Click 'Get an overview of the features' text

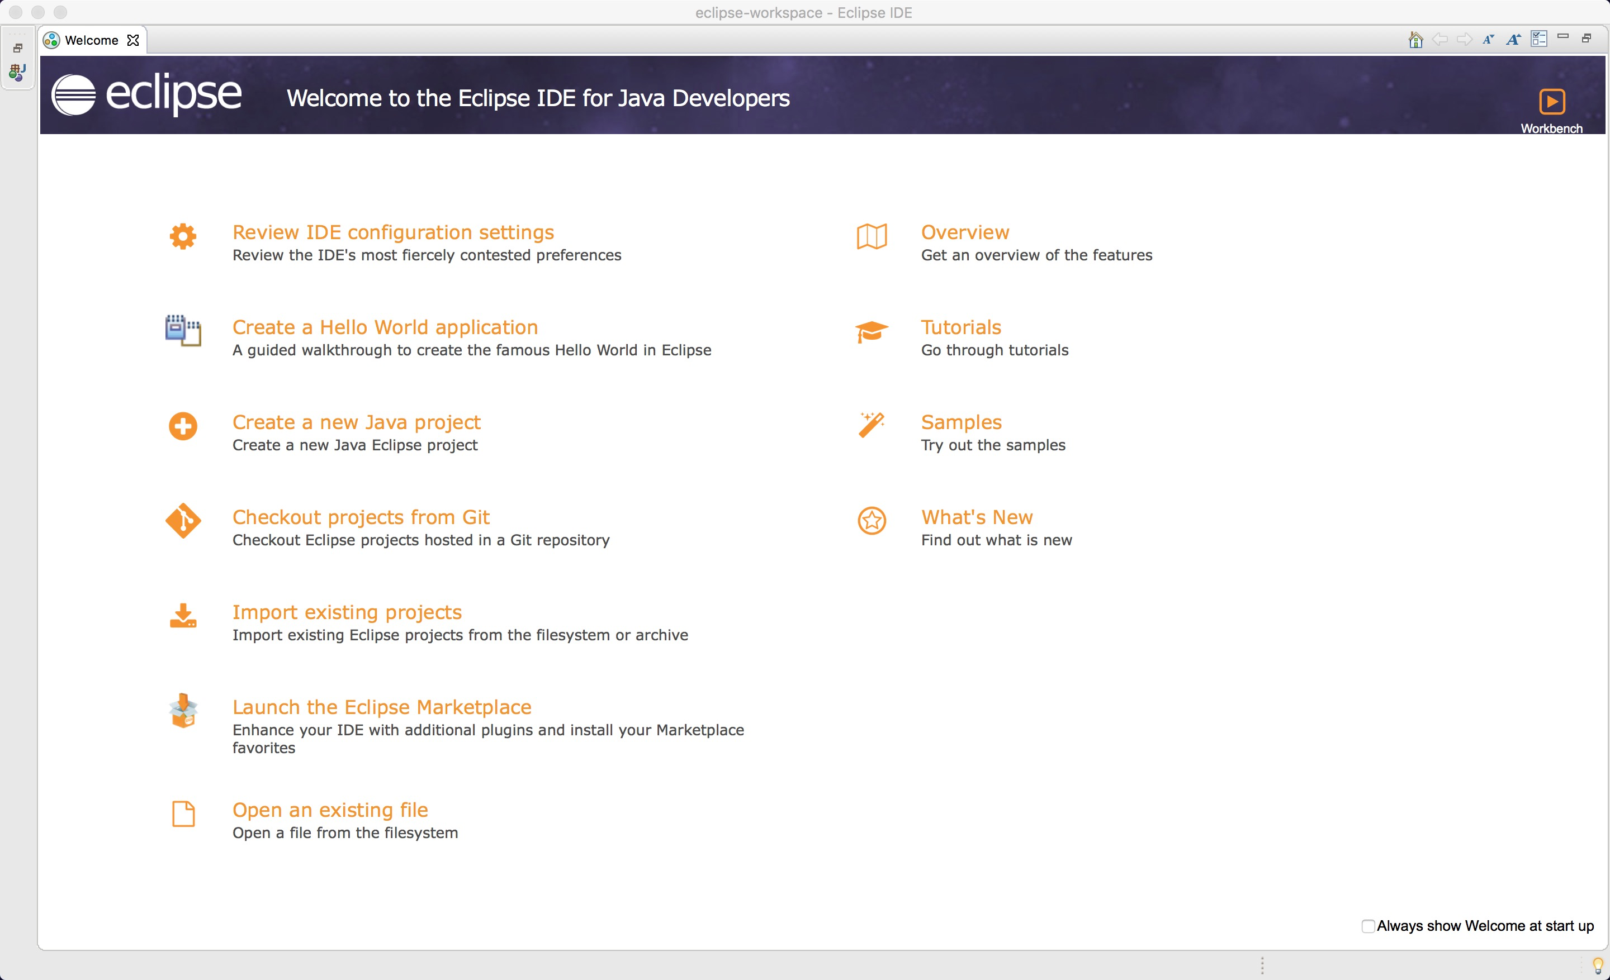(1037, 255)
